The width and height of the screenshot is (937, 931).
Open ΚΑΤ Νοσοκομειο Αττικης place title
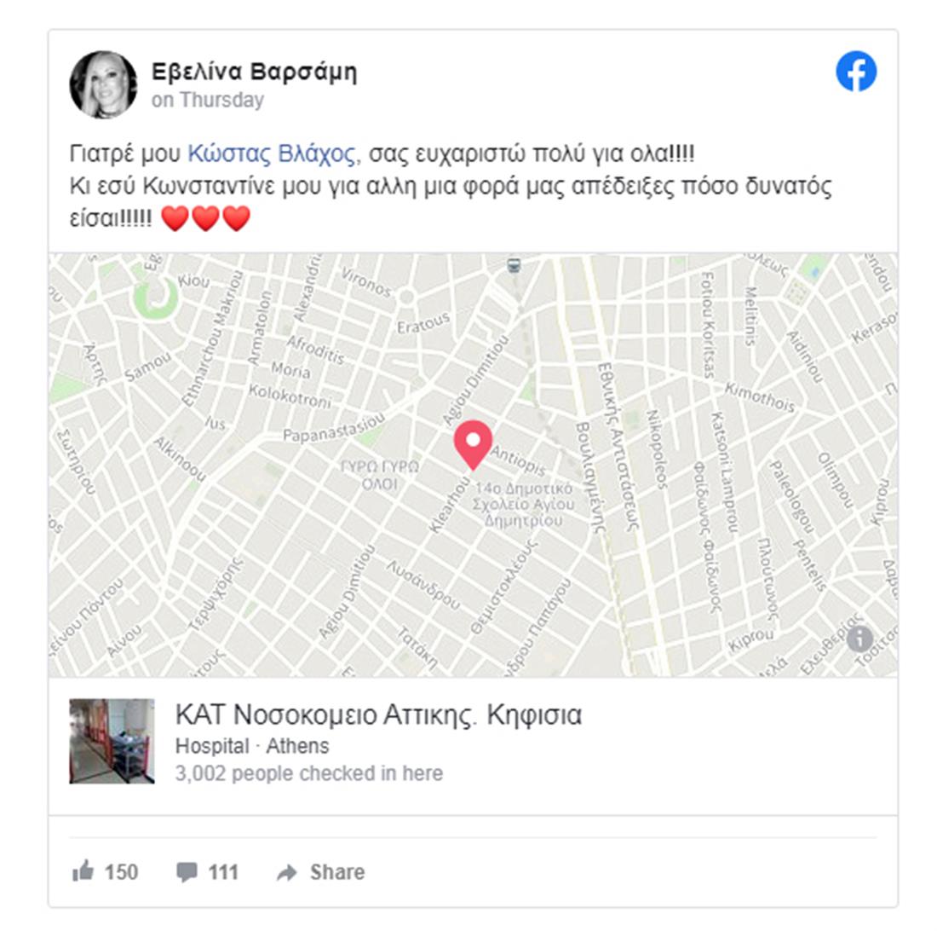coord(378,714)
